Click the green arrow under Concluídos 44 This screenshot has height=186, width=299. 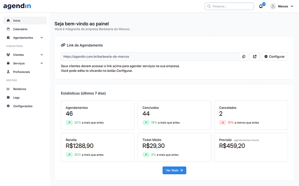tap(146, 123)
